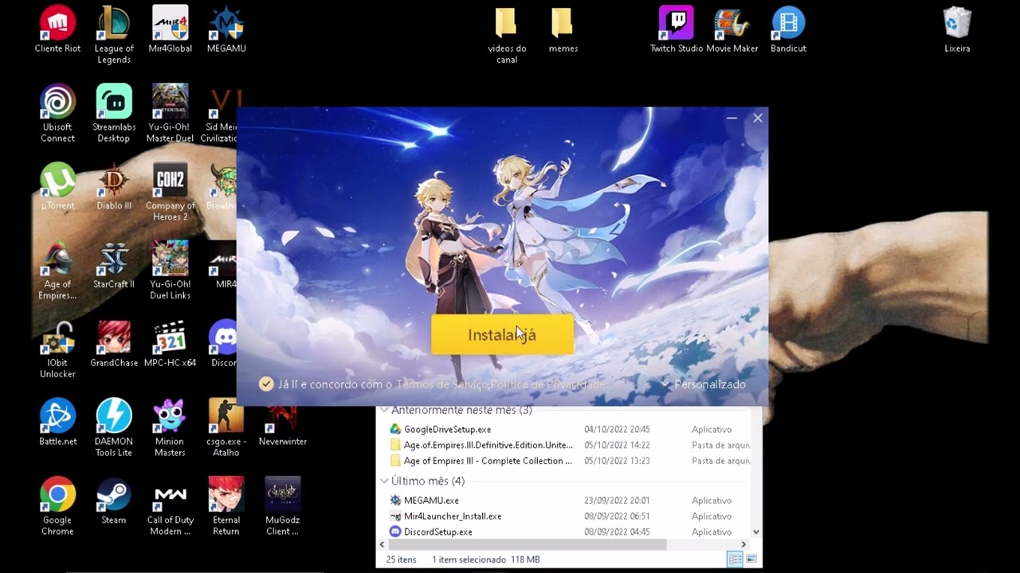The height and width of the screenshot is (573, 1020).
Task: Open the 'Política de Privacidade' link
Action: (x=548, y=384)
